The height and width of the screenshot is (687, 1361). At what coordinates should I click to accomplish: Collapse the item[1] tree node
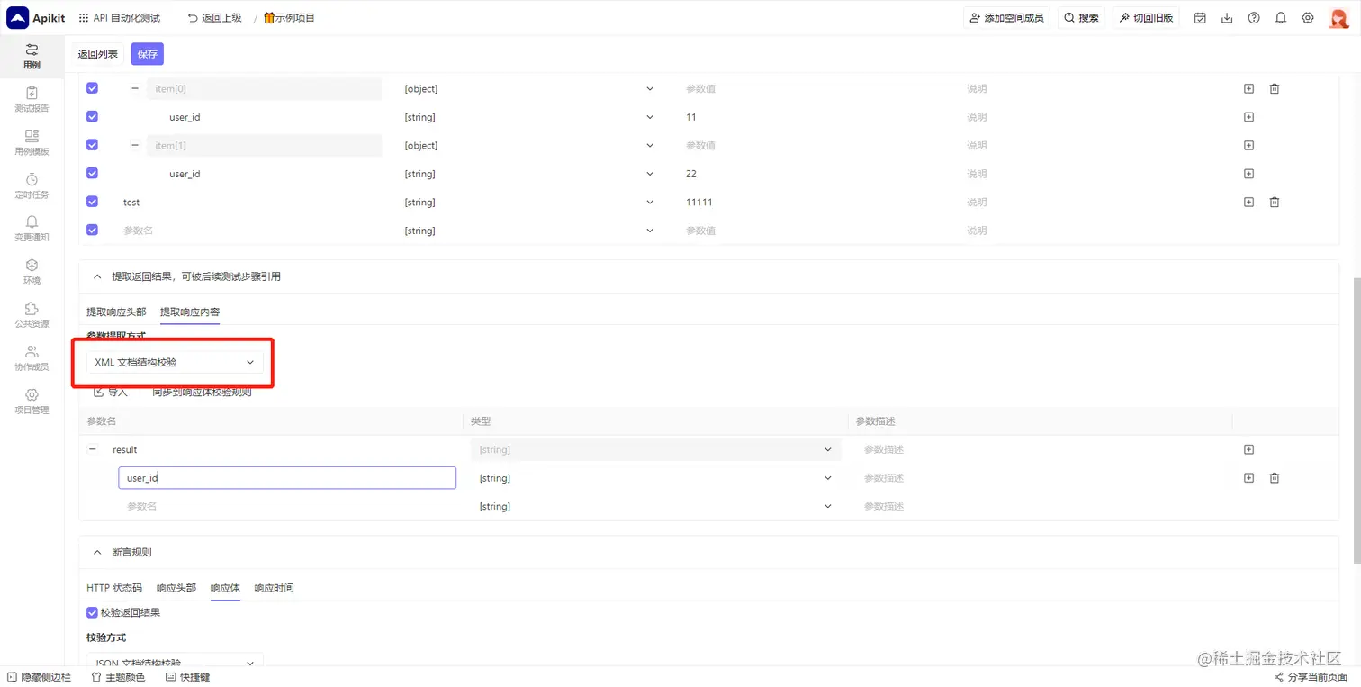click(135, 145)
